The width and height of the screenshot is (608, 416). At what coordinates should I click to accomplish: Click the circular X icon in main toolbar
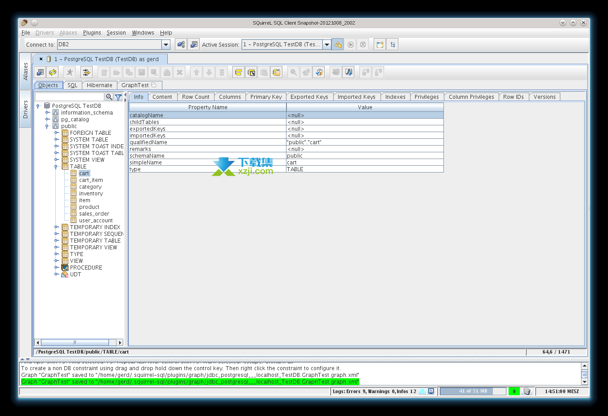[x=363, y=44]
